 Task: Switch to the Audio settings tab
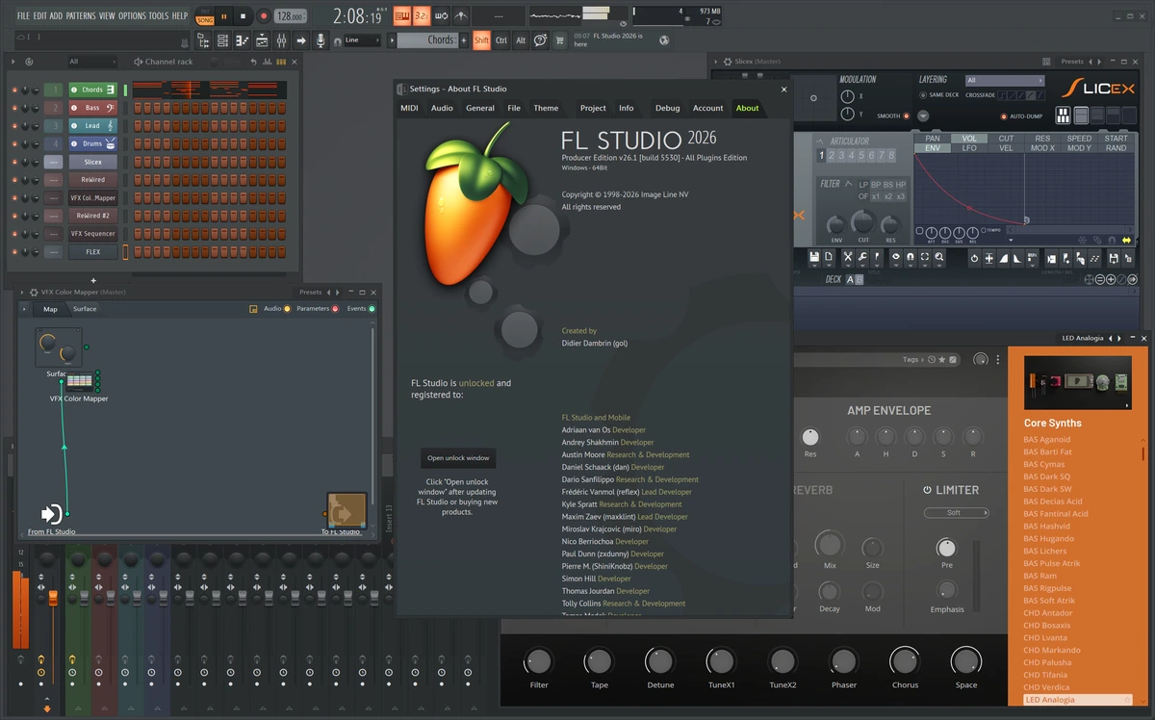(442, 108)
